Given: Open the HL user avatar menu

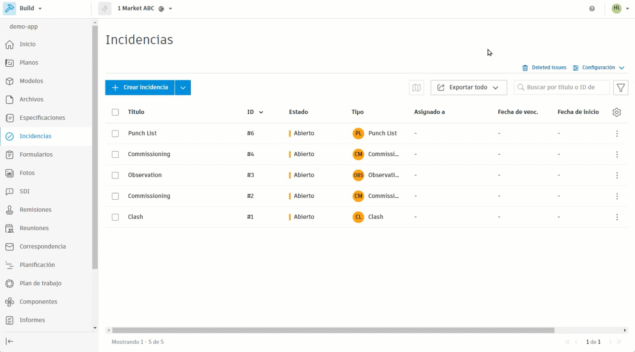Looking at the screenshot, I should [617, 8].
